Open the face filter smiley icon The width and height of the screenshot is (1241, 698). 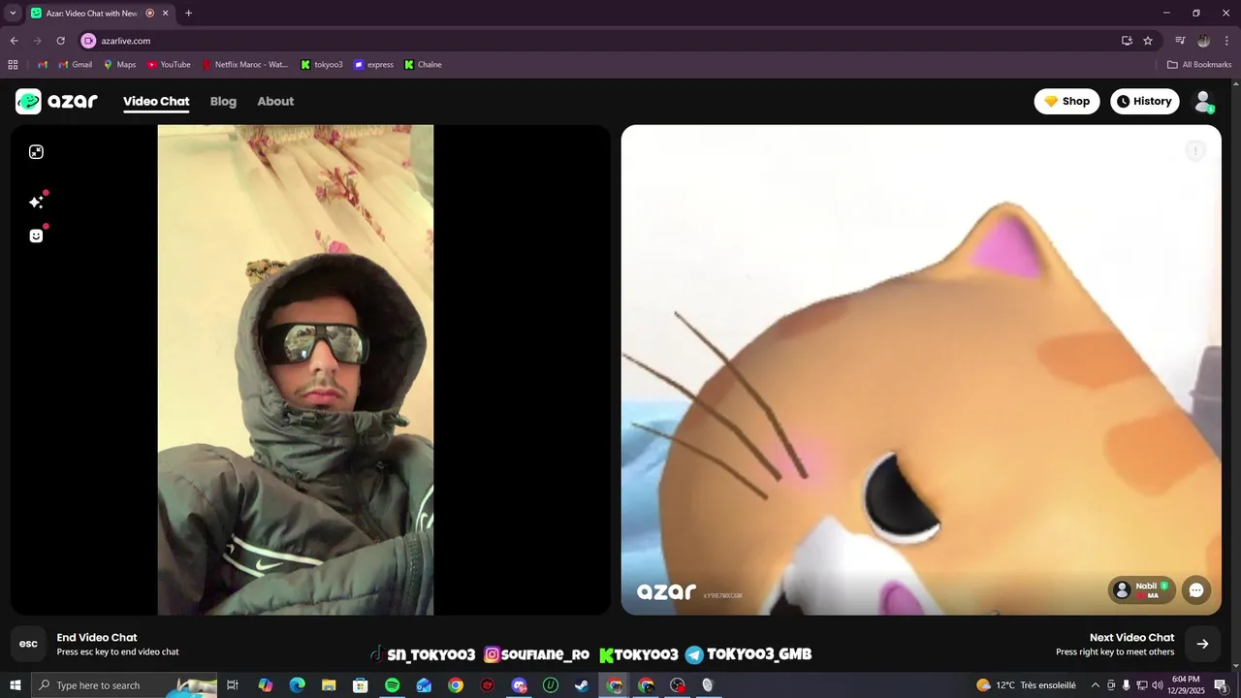[36, 236]
